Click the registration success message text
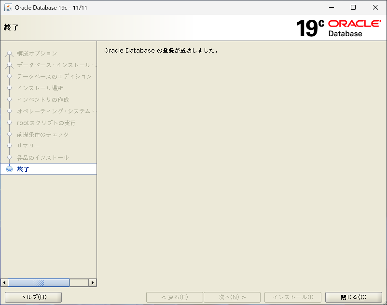The height and width of the screenshot is (305, 387). tap(161, 51)
